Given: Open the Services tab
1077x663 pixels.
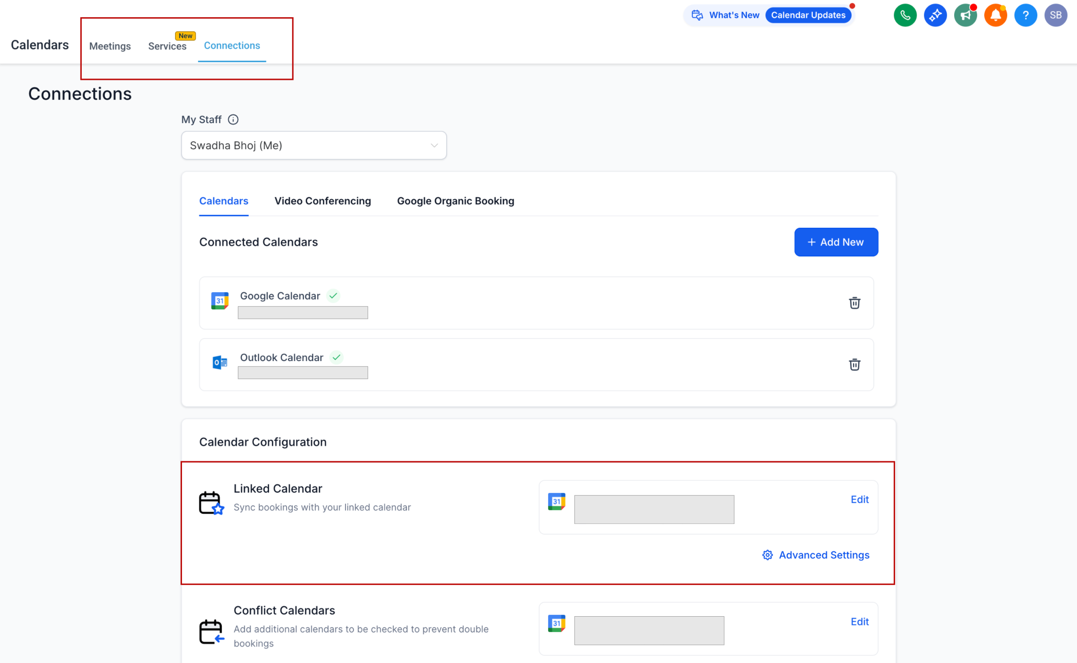Looking at the screenshot, I should (x=167, y=46).
